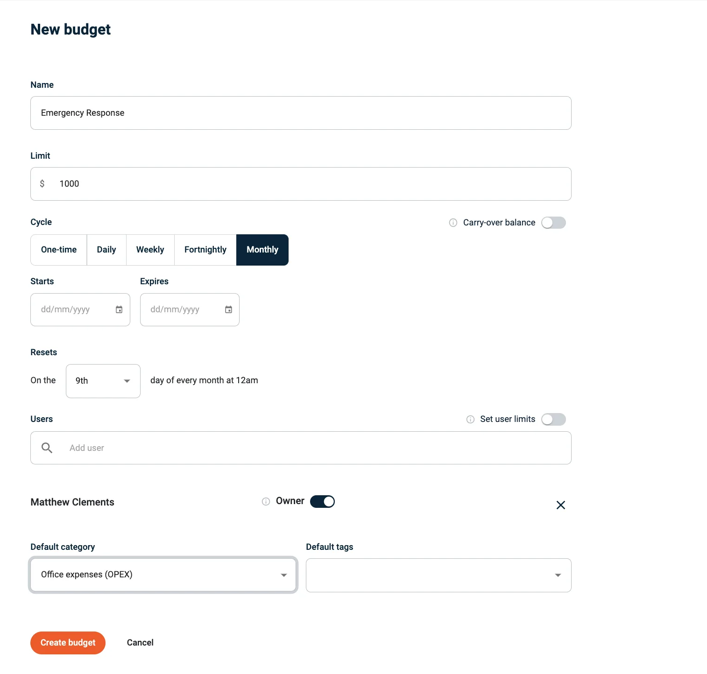Viewport: 707px width, 674px height.
Task: Enable Carry-over balance
Action: [553, 223]
